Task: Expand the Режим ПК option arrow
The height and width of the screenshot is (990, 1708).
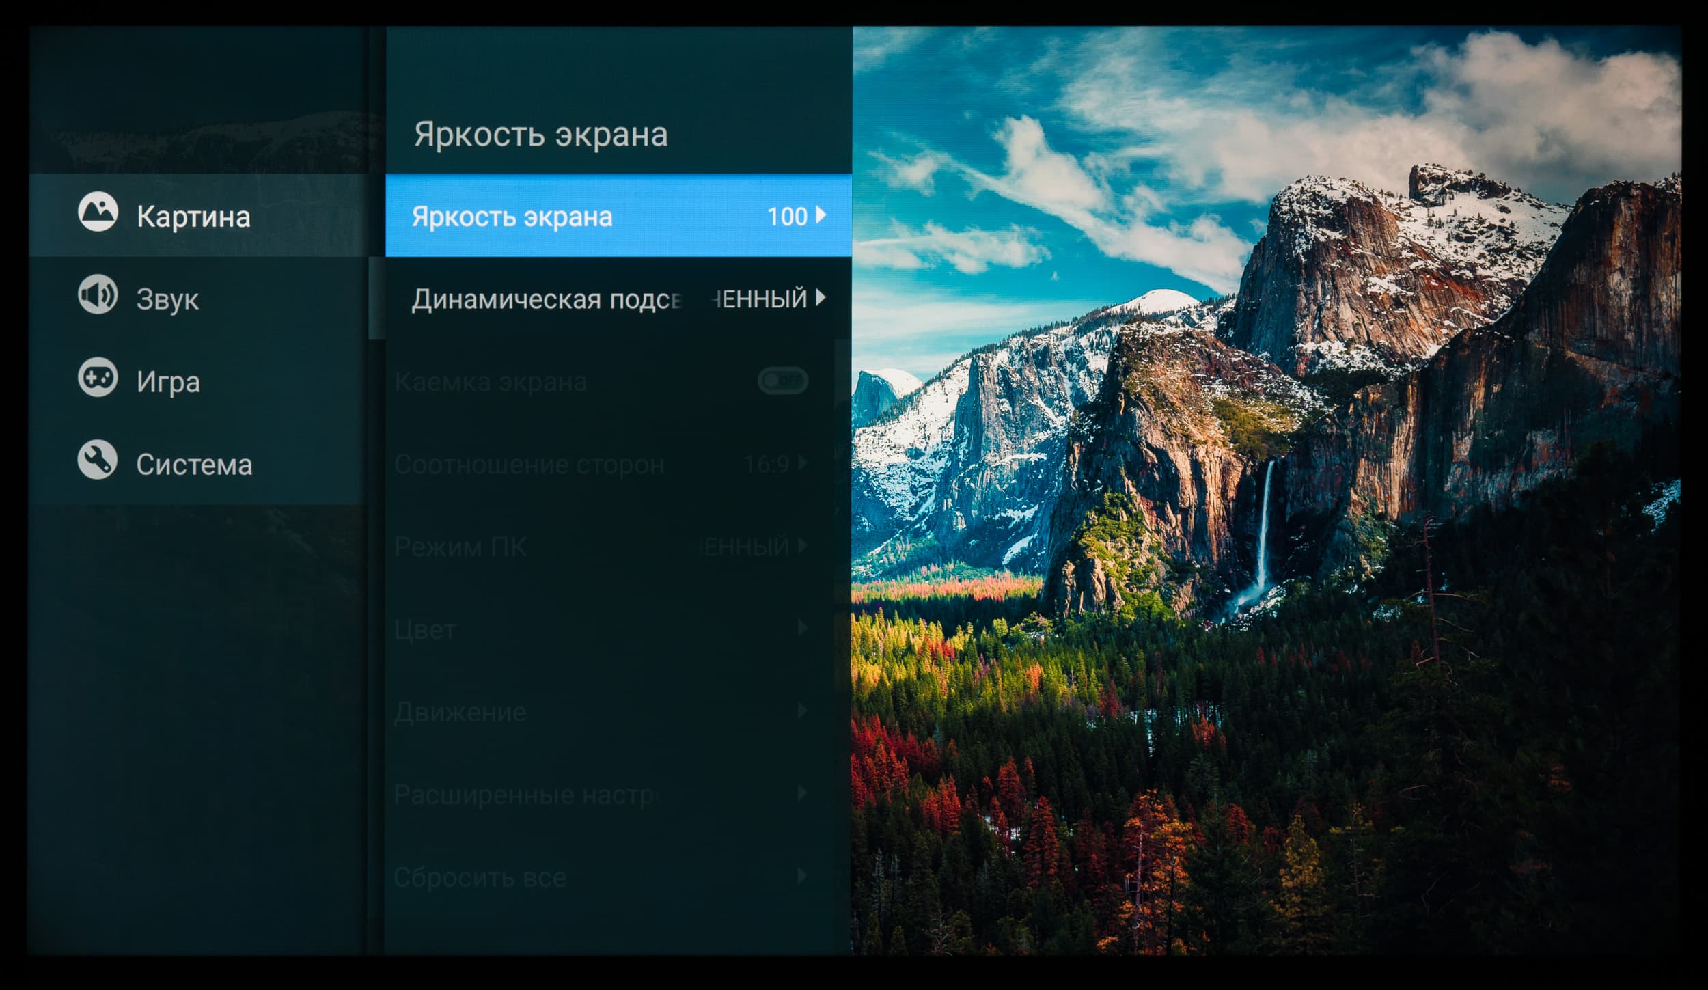Action: point(803,546)
